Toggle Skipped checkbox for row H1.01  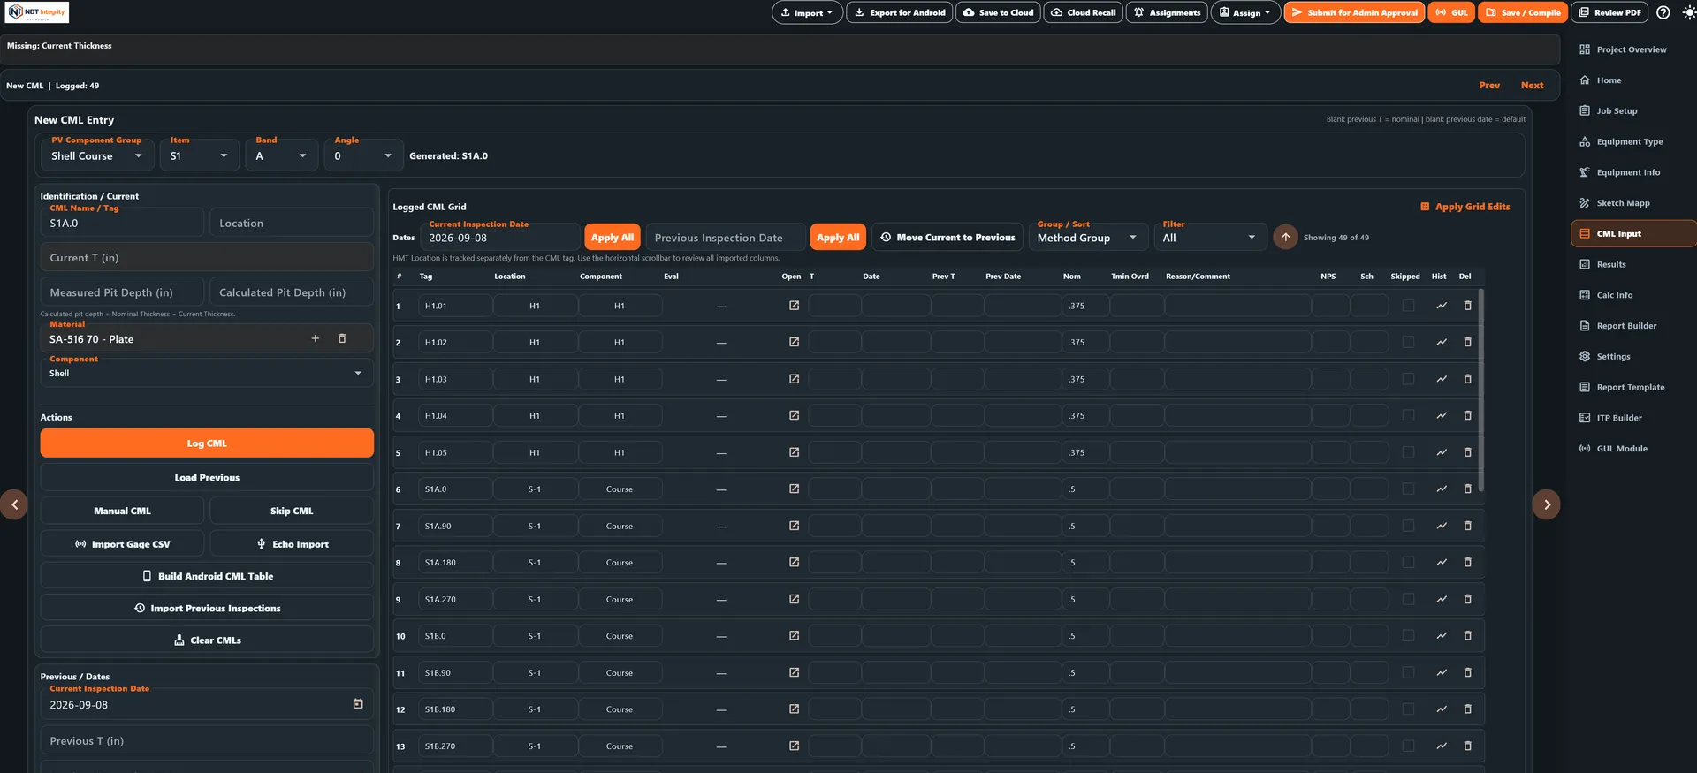(1408, 306)
